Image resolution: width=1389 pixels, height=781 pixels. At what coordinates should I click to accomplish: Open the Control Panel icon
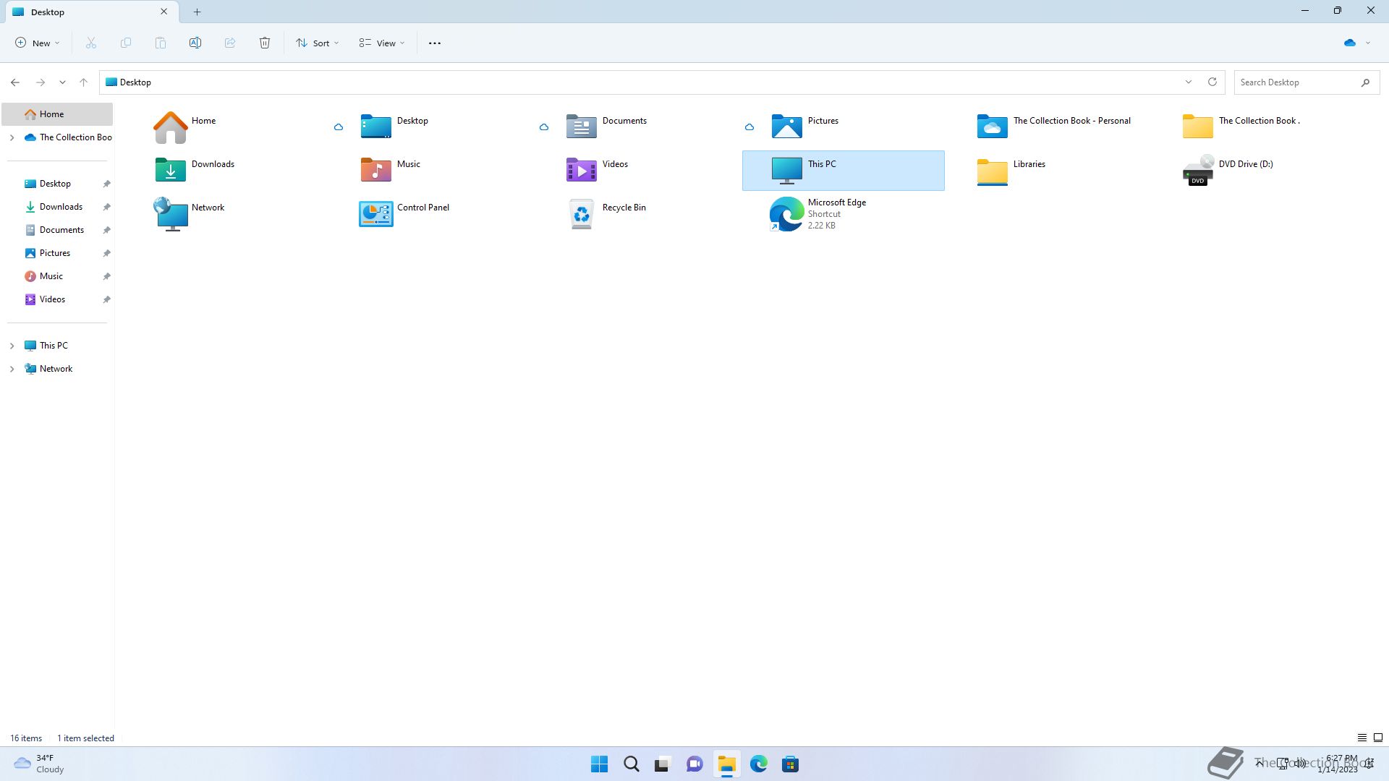point(376,214)
